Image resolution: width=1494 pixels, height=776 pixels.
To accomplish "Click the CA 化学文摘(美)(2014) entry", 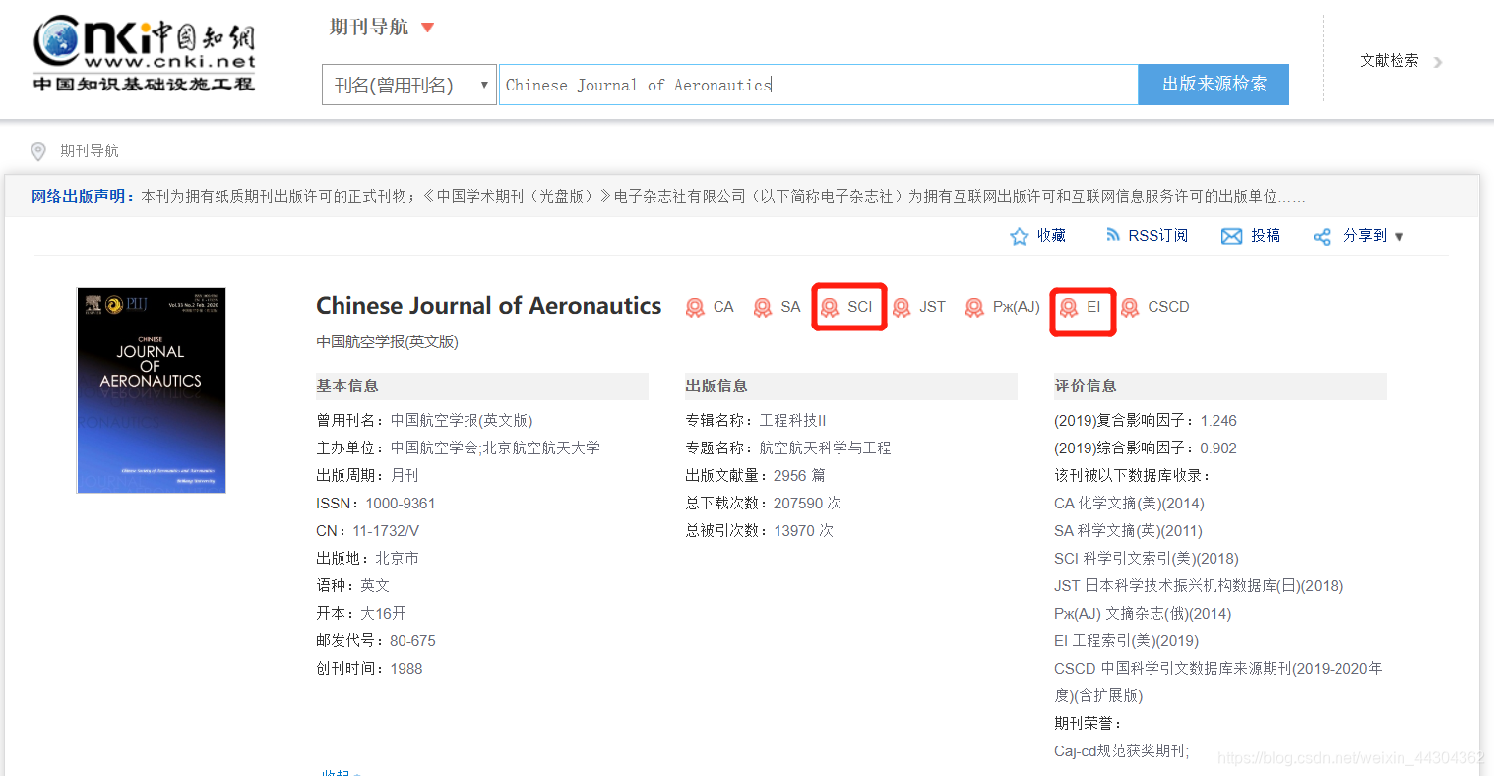I will tap(1129, 504).
